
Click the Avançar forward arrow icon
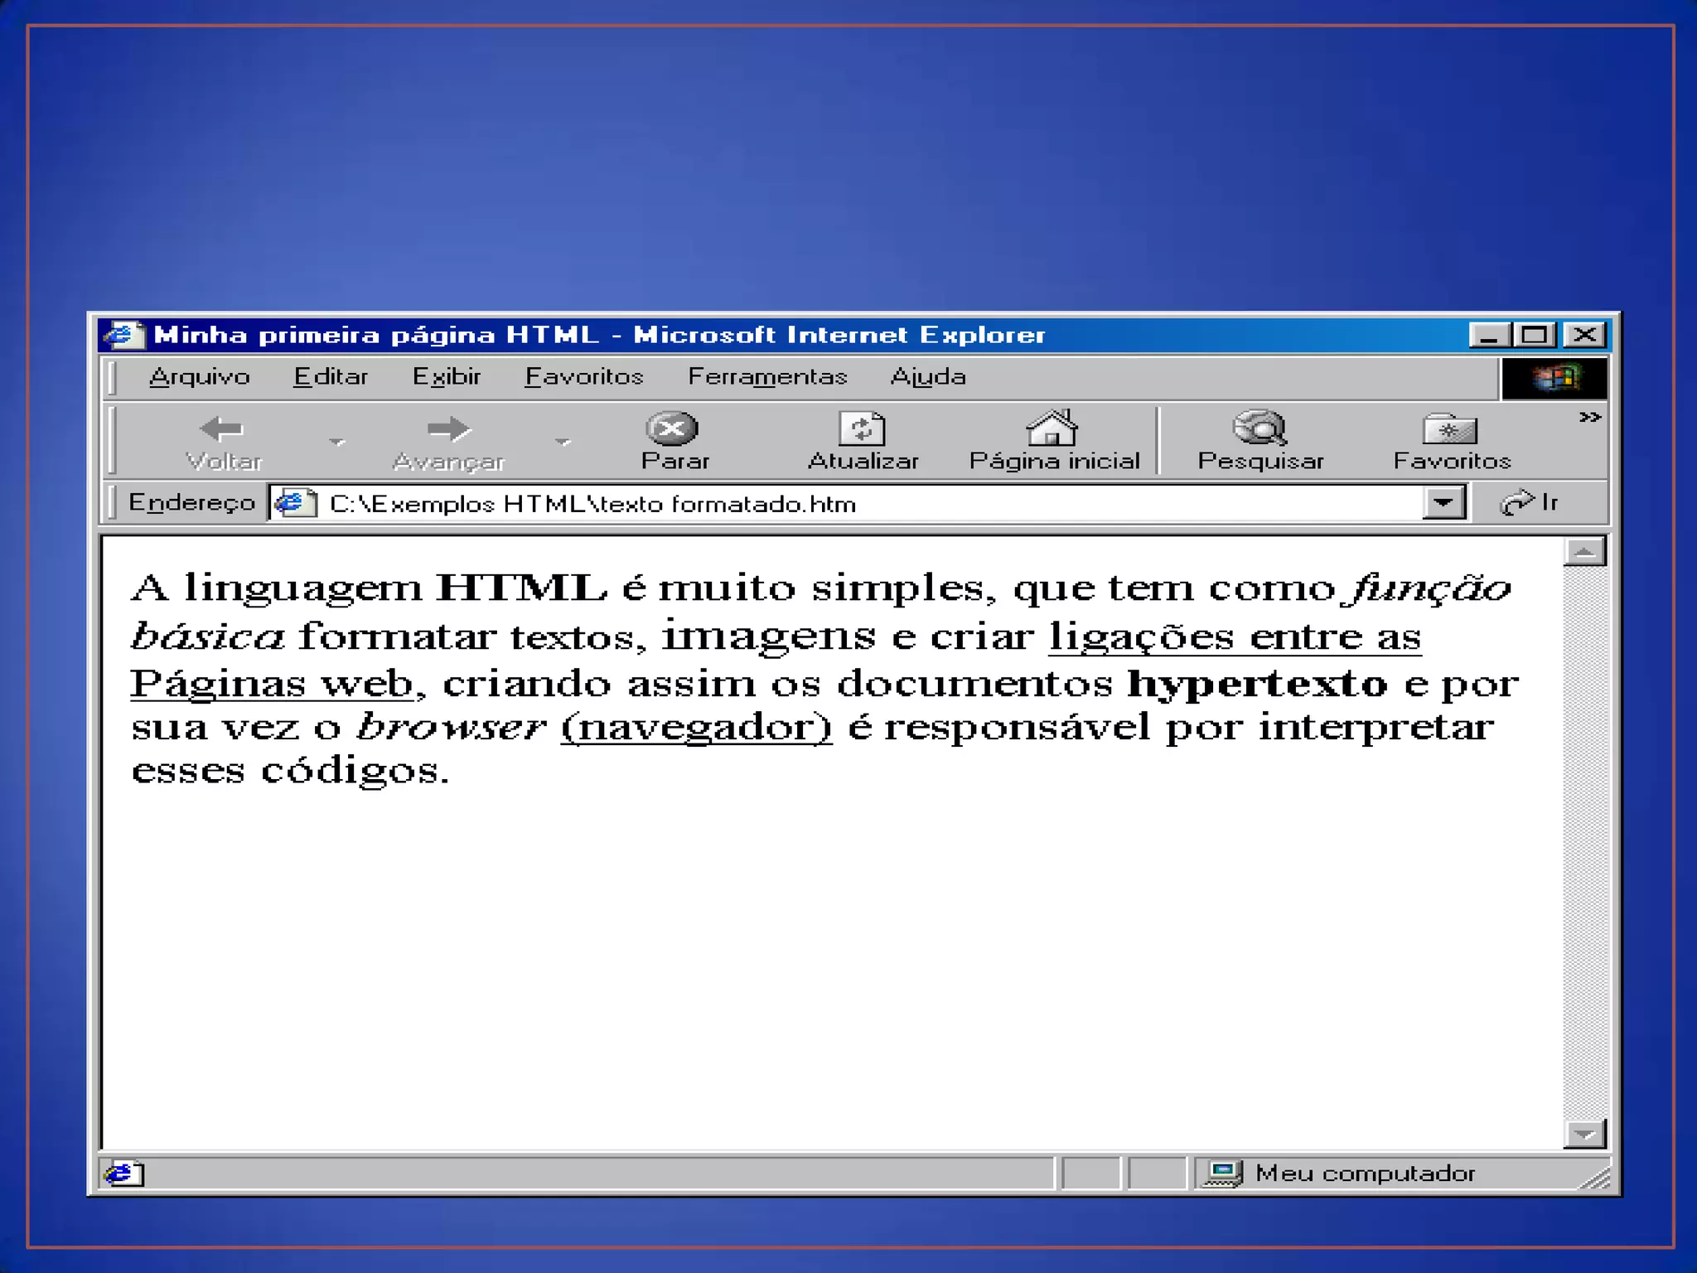448,428
